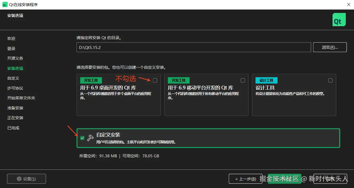Select the 许可协议 step in sidebar
Viewport: 354px width, 188px height.
pos(15,88)
